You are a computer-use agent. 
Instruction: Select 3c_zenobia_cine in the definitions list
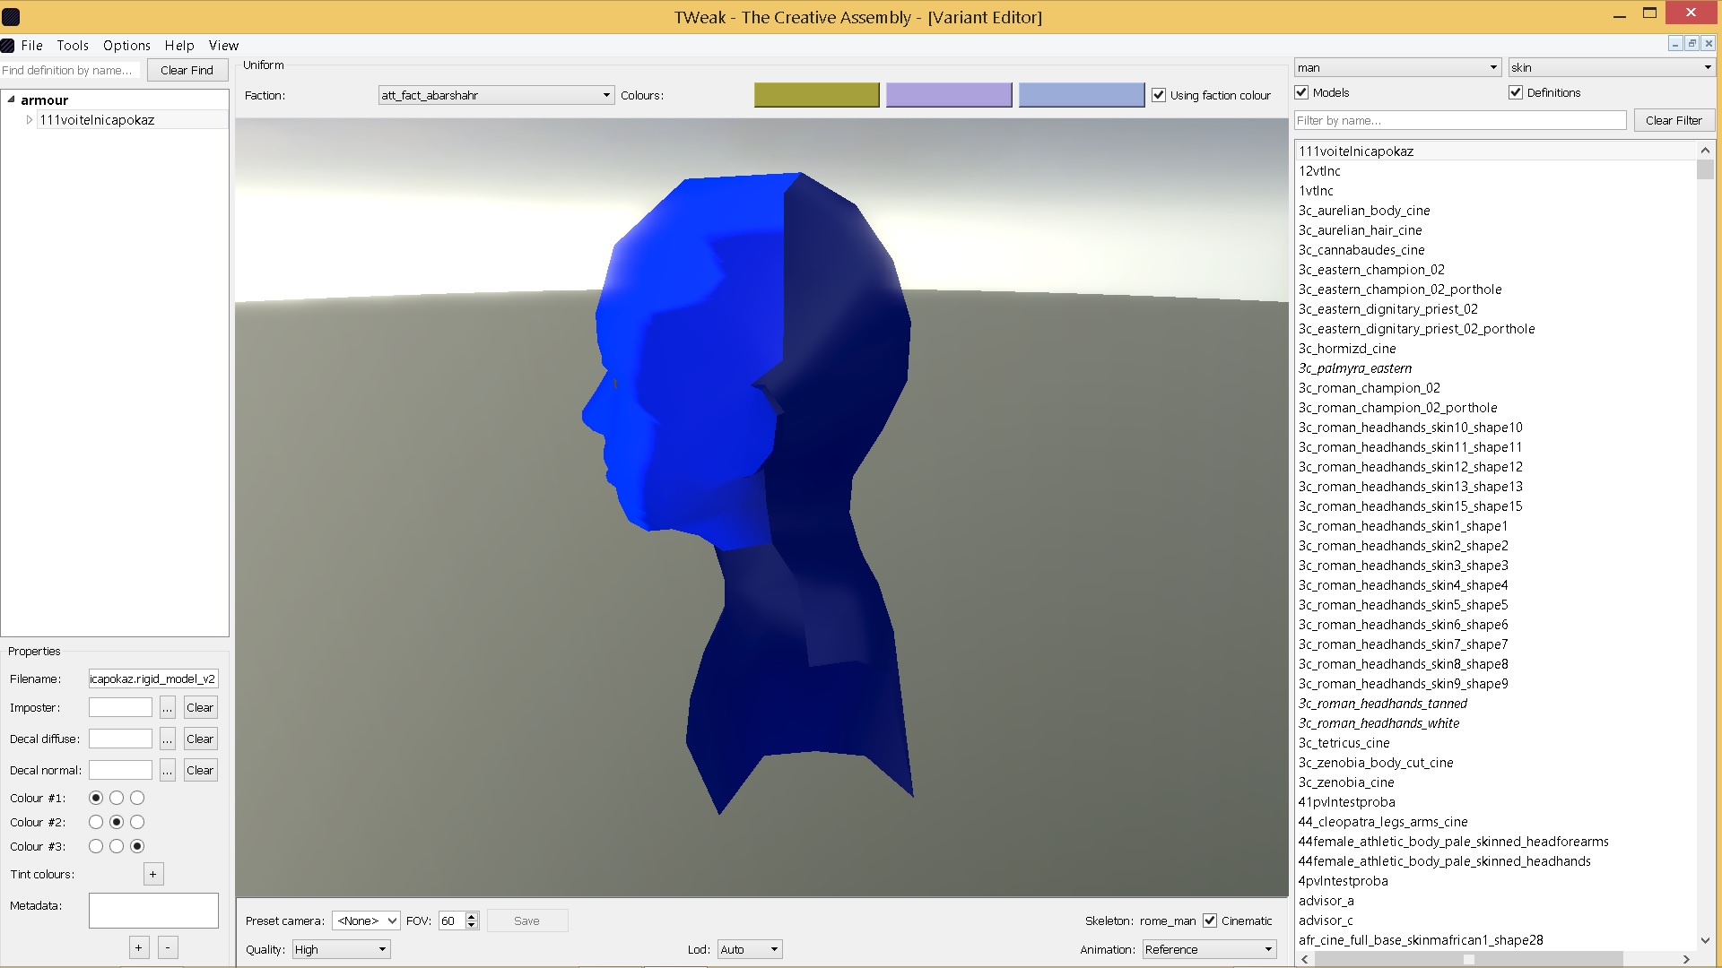pyautogui.click(x=1346, y=782)
